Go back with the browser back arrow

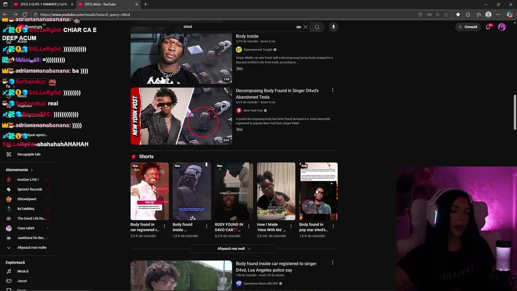5,15
